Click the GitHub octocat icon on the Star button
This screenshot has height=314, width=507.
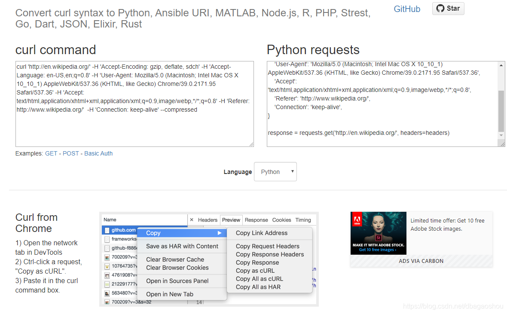click(x=440, y=8)
